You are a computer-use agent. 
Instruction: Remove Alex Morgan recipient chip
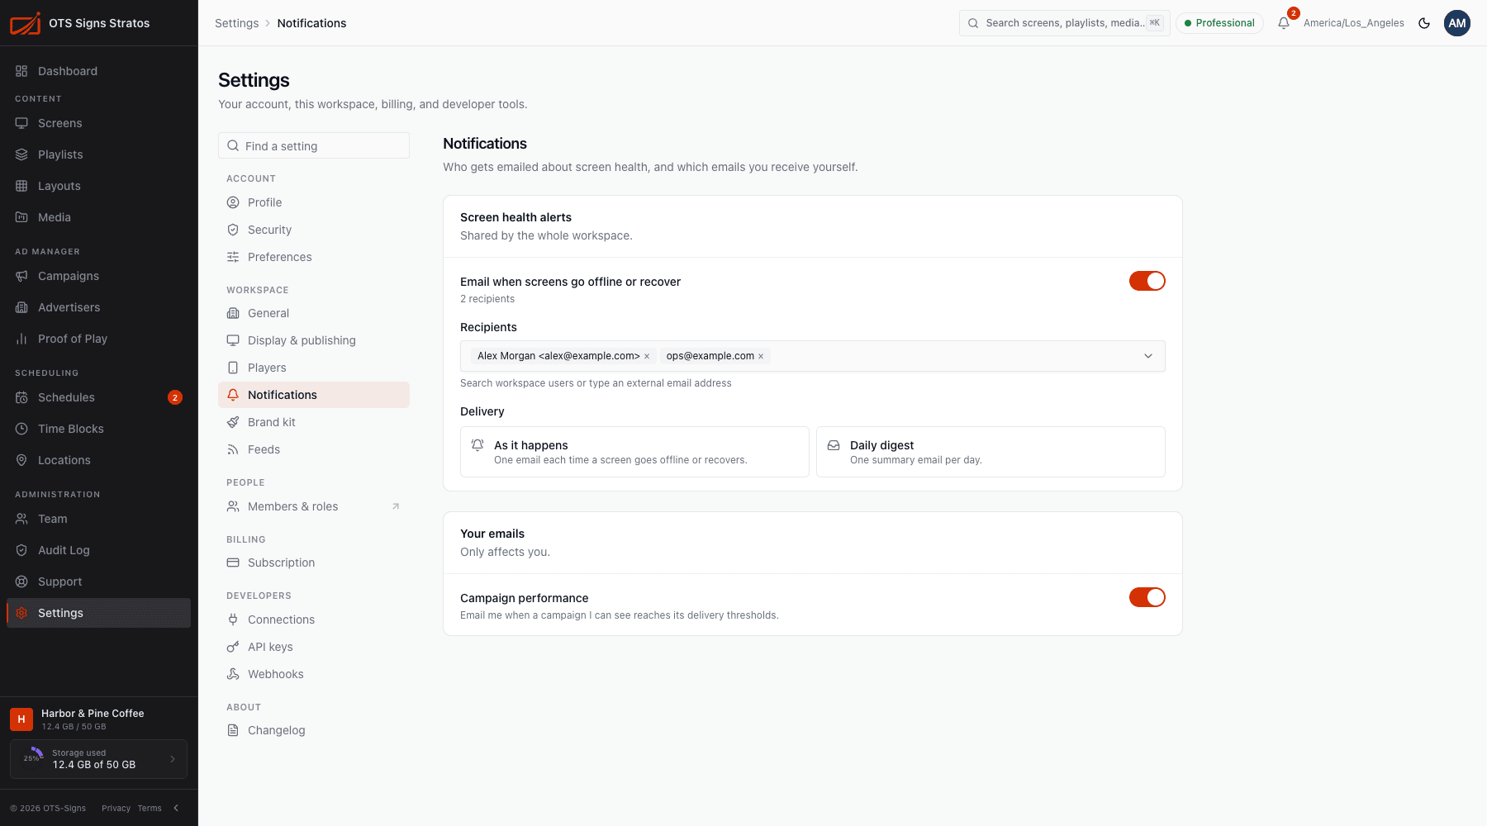pyautogui.click(x=647, y=357)
